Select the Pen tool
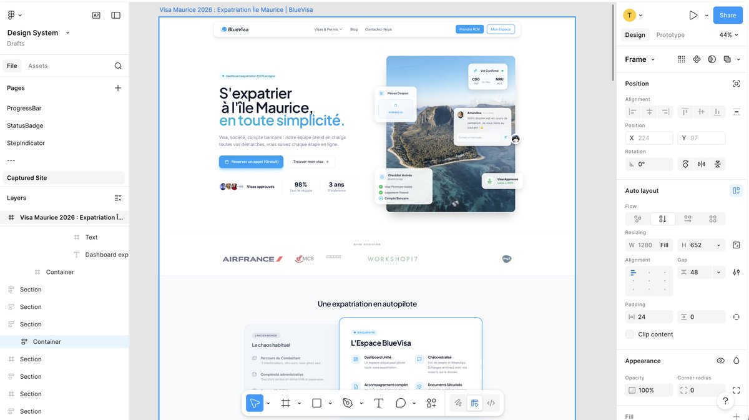This screenshot has width=749, height=420. click(348, 403)
